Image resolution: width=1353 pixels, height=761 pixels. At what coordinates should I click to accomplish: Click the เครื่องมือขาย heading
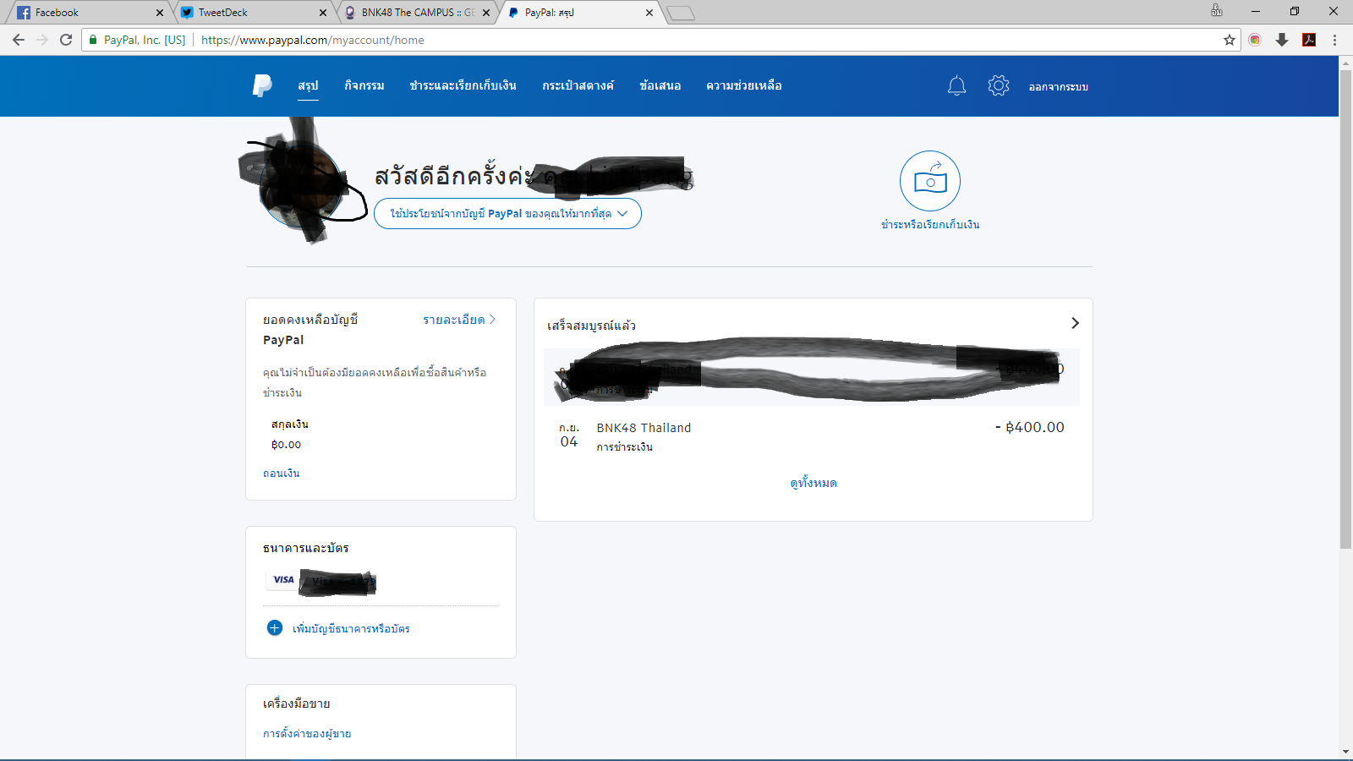(x=297, y=704)
